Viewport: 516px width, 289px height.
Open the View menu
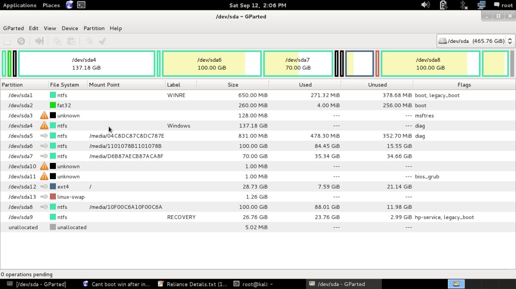50,28
